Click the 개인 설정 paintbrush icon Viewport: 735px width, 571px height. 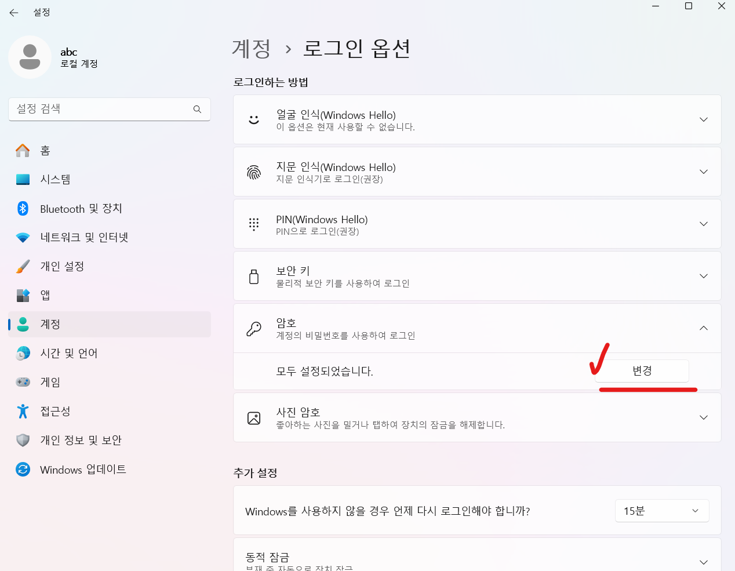click(23, 267)
